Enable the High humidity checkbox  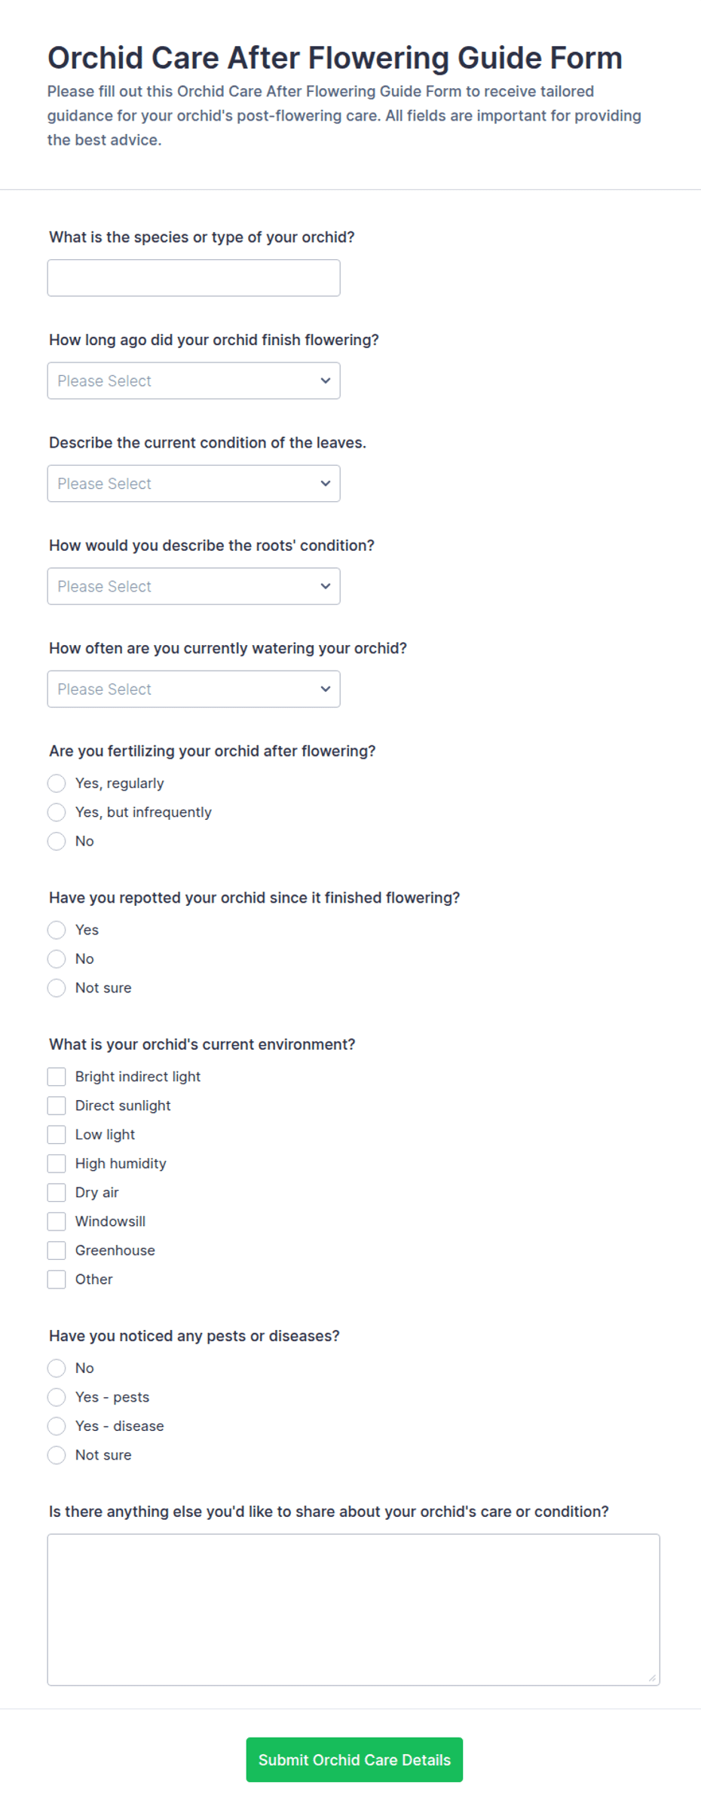pos(57,1163)
